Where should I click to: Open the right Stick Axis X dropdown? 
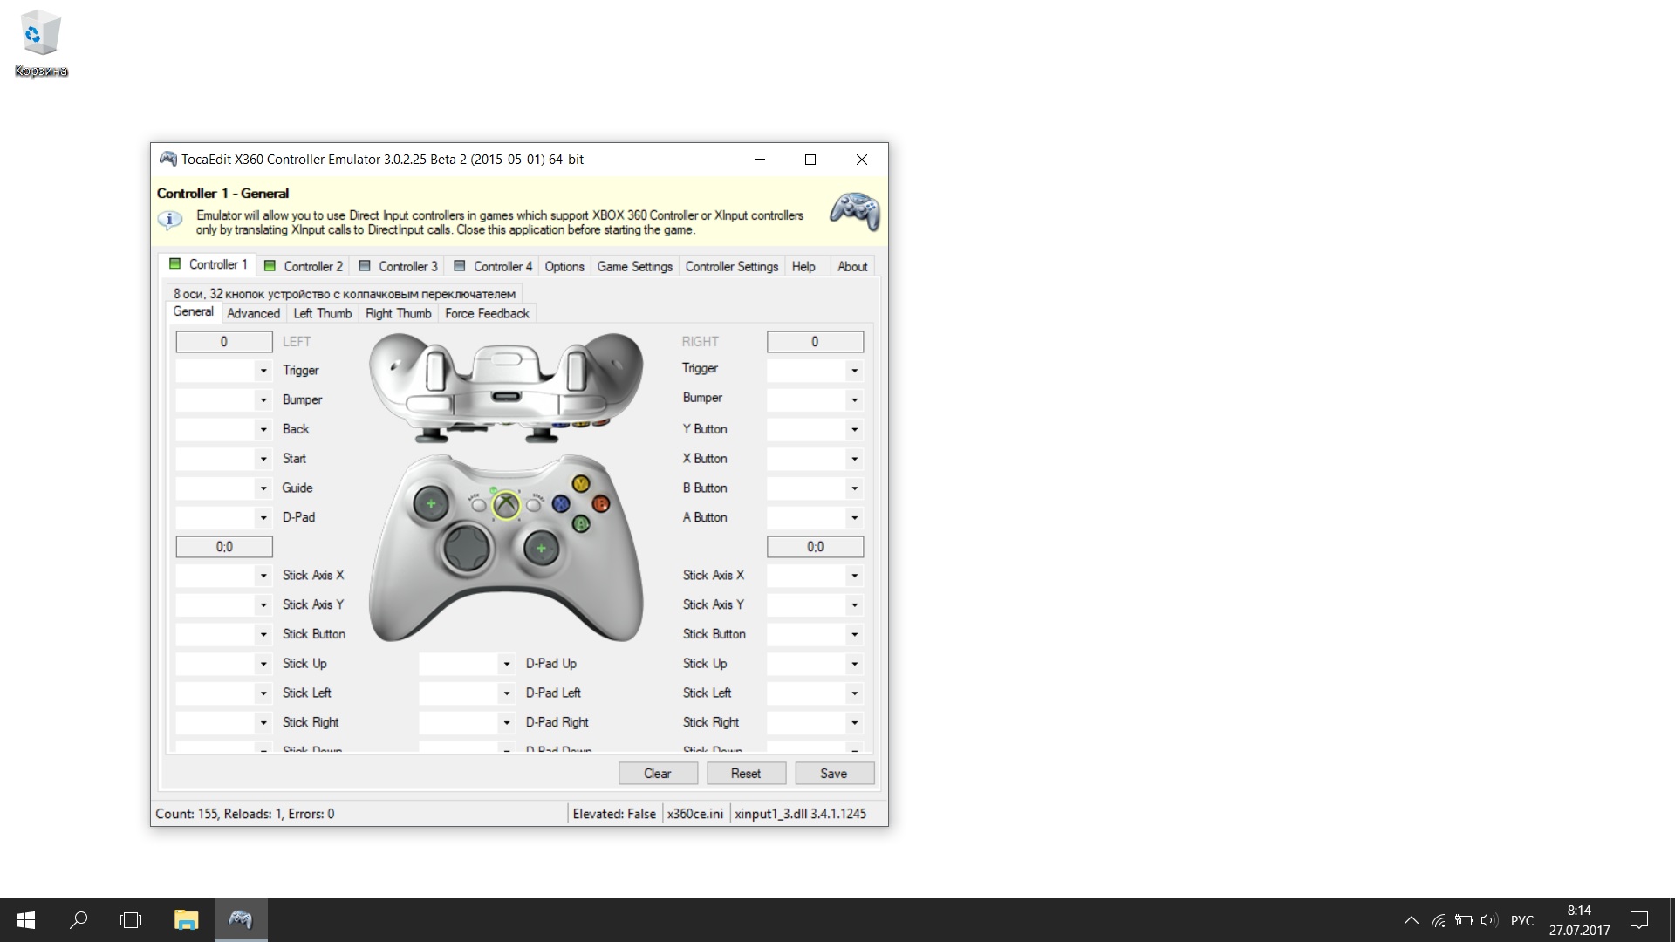point(854,576)
